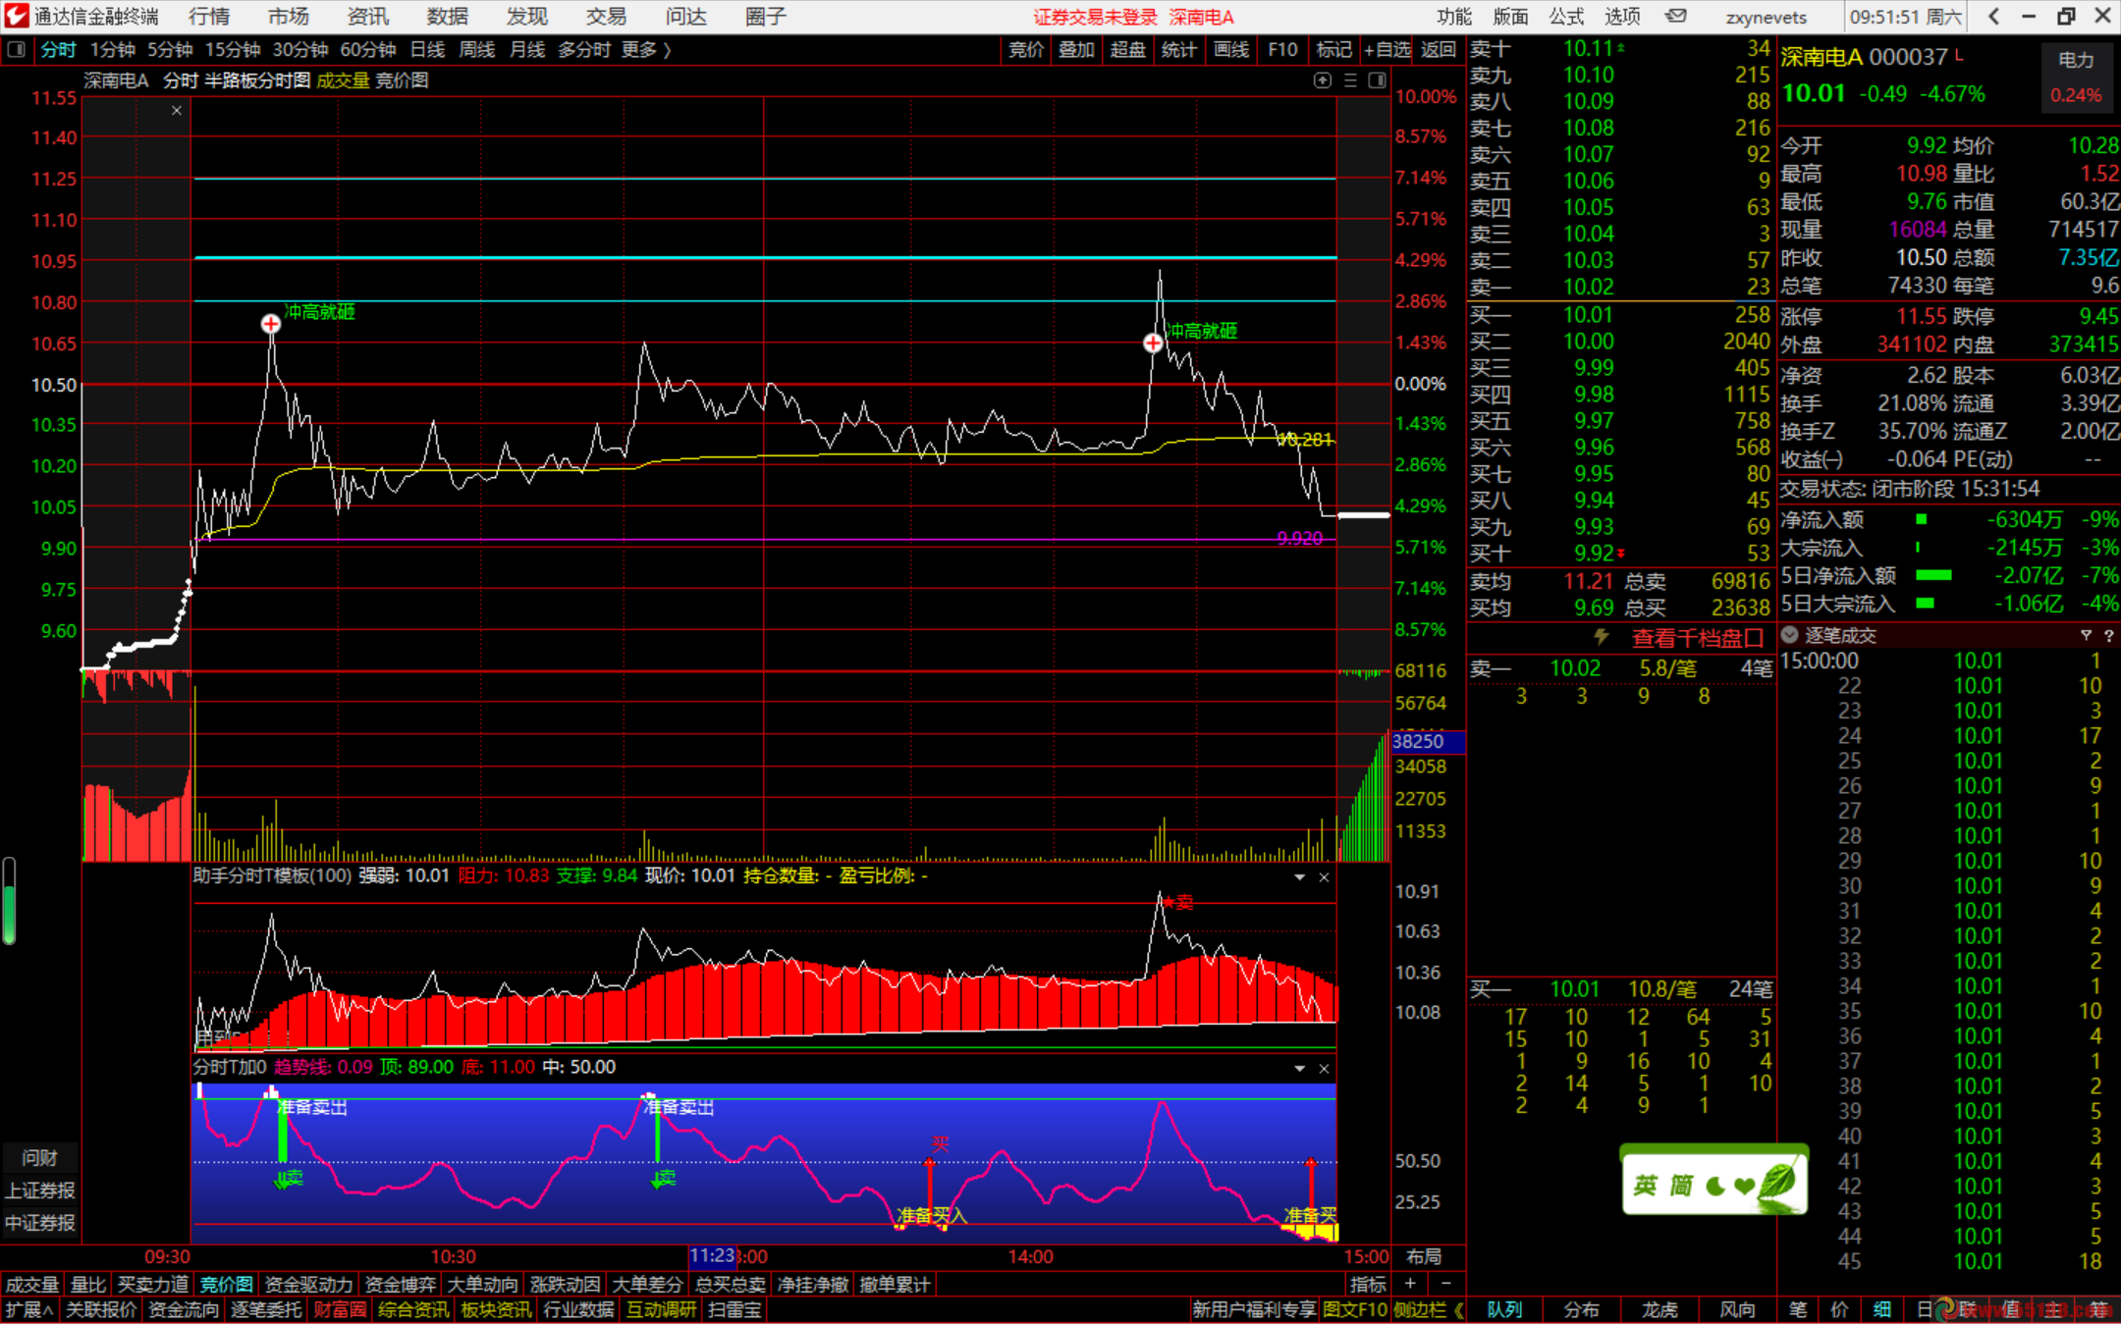Open the mail message envelope icon
This screenshot has height=1324, width=2121.
(x=1675, y=17)
